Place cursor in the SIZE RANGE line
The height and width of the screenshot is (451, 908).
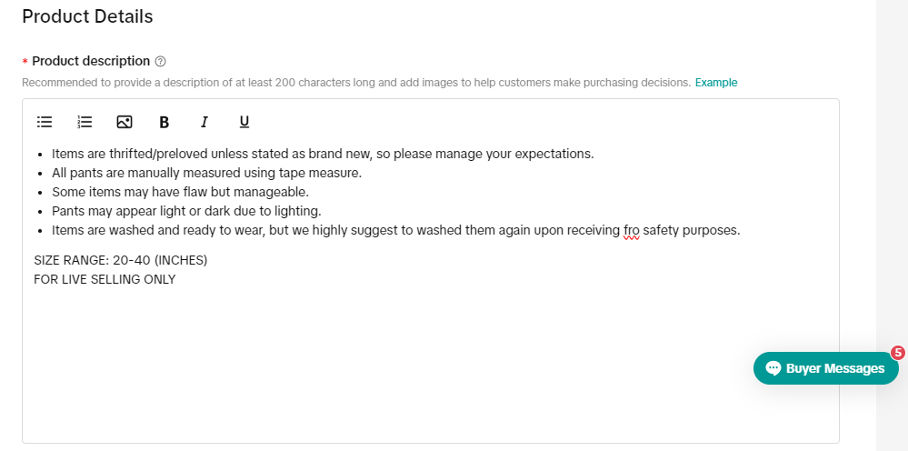coord(121,260)
